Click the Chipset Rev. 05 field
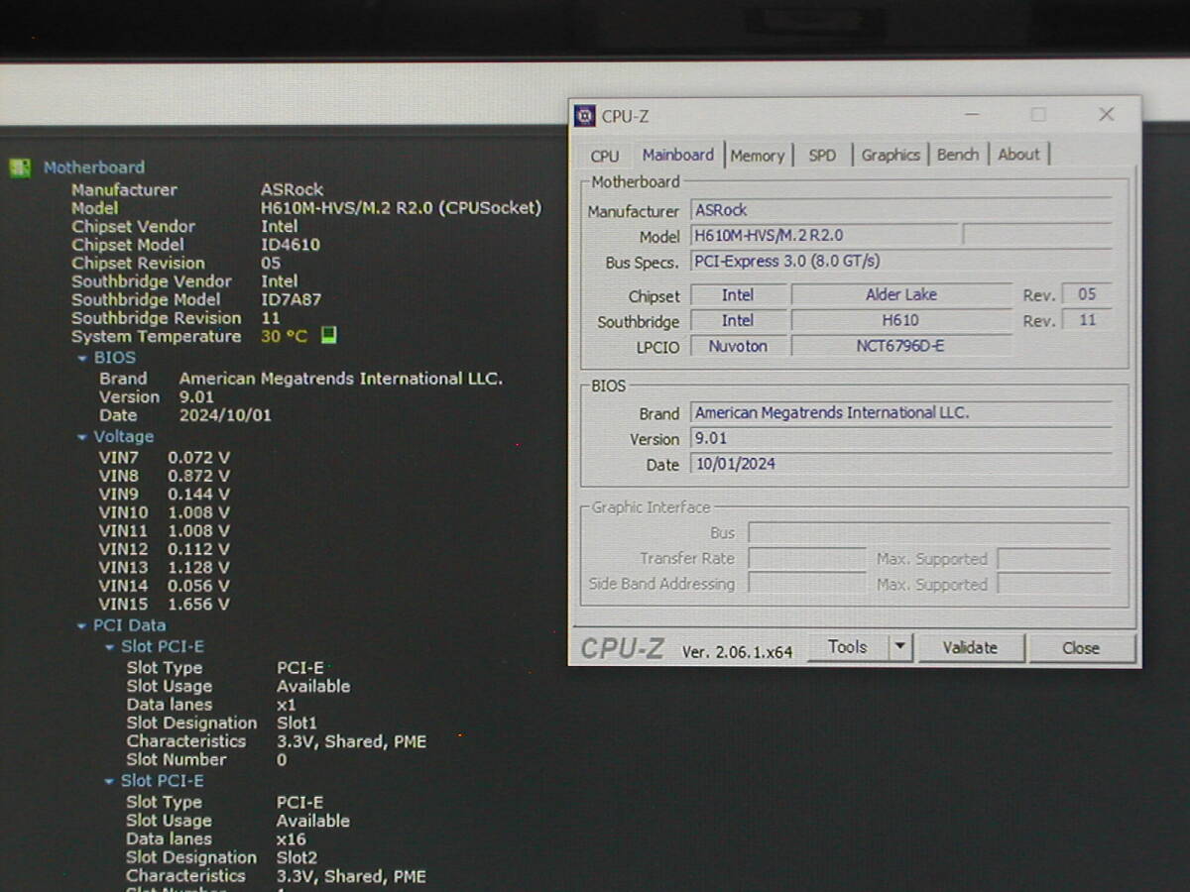 (1087, 294)
